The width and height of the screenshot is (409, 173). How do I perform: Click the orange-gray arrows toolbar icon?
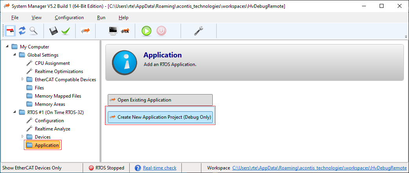pyautogui.click(x=85, y=31)
